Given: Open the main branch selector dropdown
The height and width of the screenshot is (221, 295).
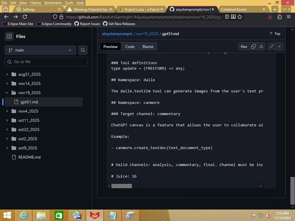Looking at the screenshot, I should 40,50.
